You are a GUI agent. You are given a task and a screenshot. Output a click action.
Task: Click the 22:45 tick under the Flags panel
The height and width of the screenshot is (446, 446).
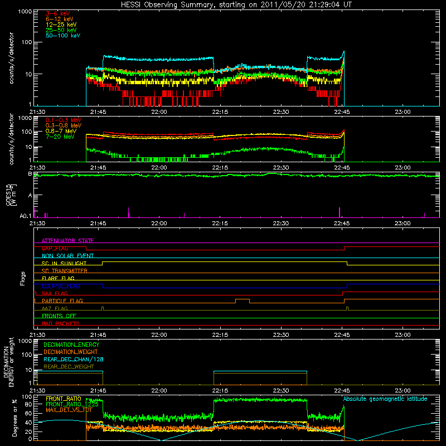(x=342, y=334)
